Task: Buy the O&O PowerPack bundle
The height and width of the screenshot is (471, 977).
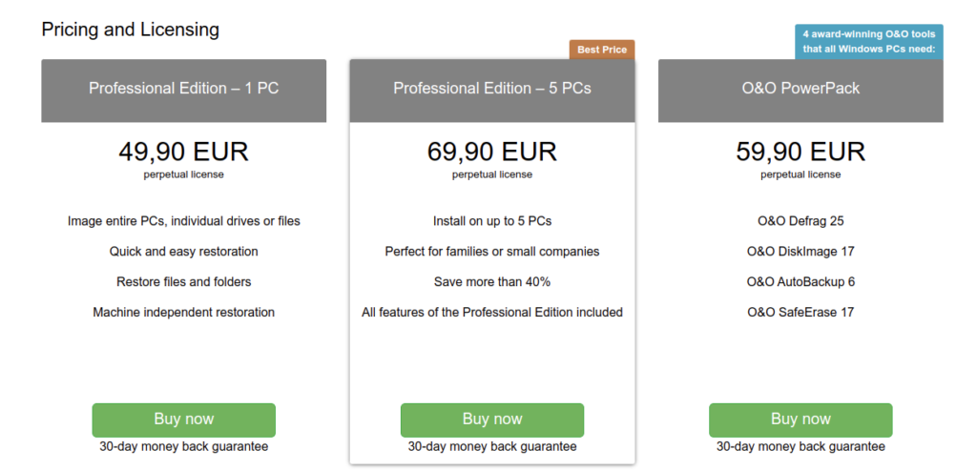Action: click(800, 420)
